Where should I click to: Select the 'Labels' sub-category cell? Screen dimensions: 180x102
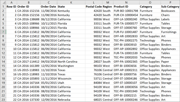coord(170,19)
